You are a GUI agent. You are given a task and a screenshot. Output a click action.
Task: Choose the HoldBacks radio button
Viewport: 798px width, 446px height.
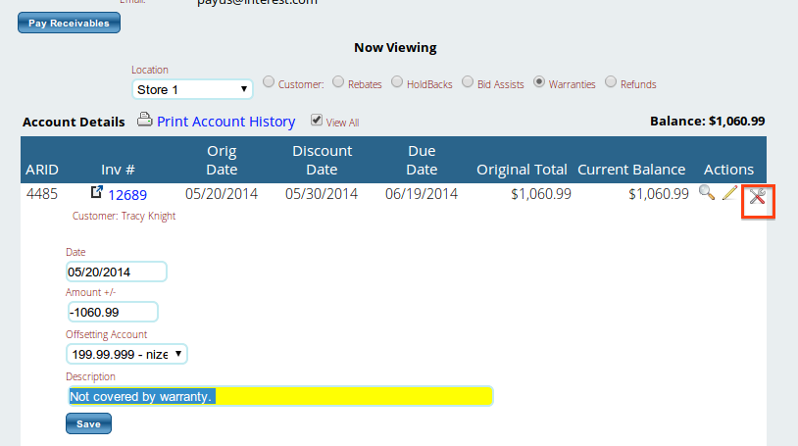(x=397, y=83)
